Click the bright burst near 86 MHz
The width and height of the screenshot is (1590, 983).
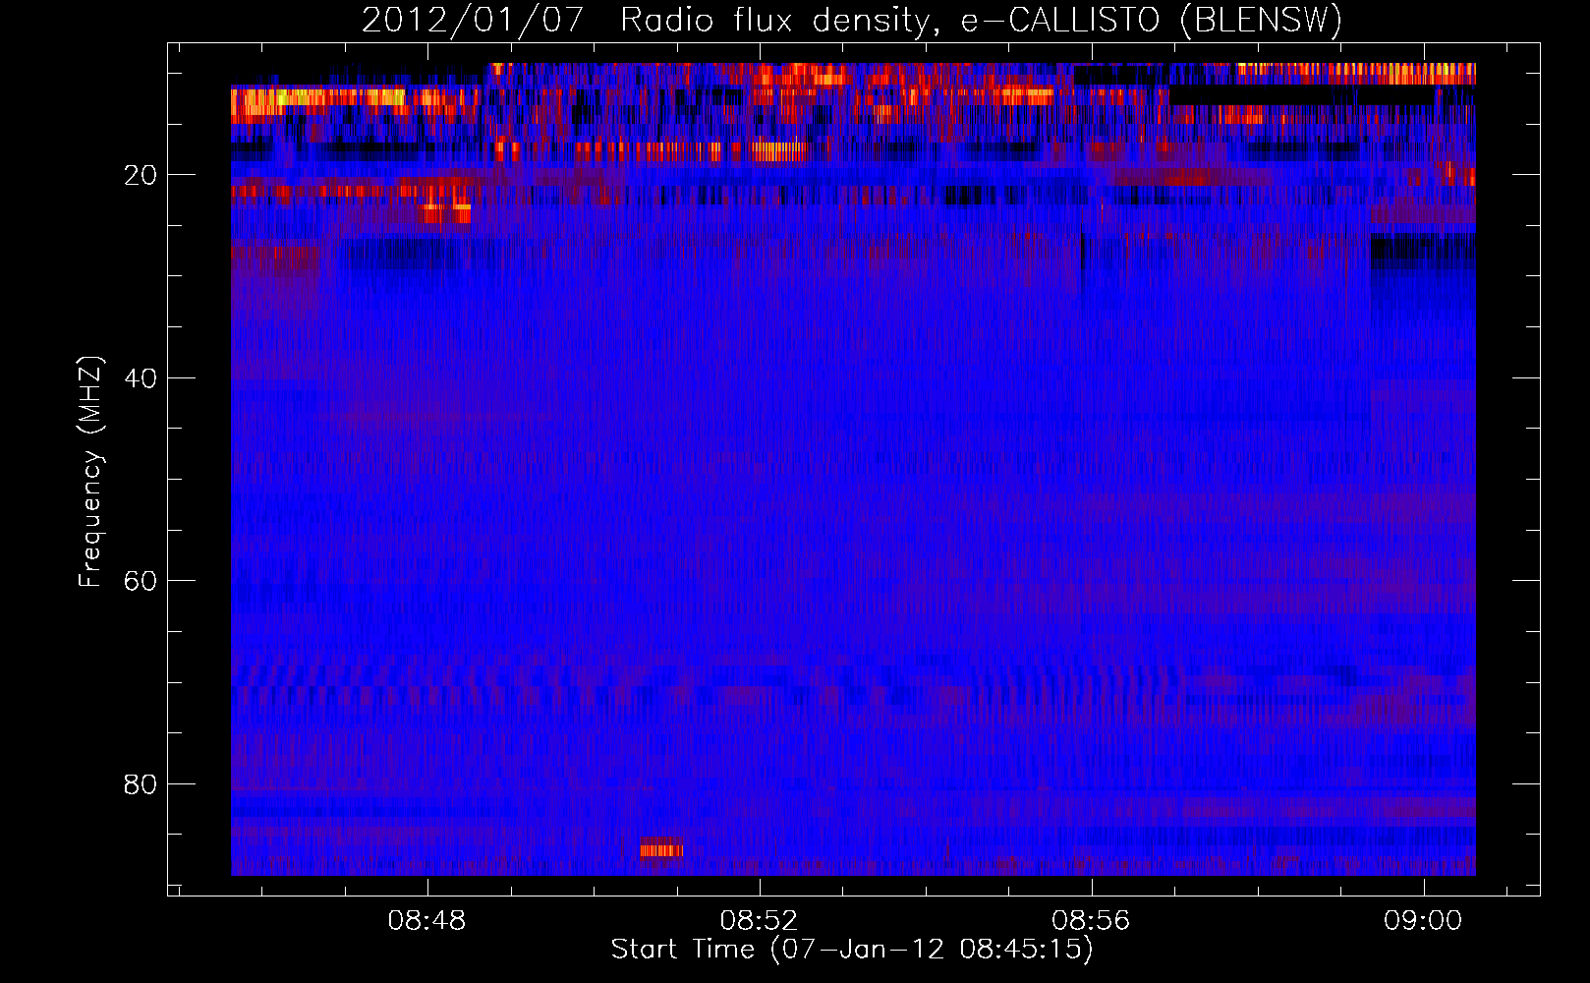coord(661,847)
